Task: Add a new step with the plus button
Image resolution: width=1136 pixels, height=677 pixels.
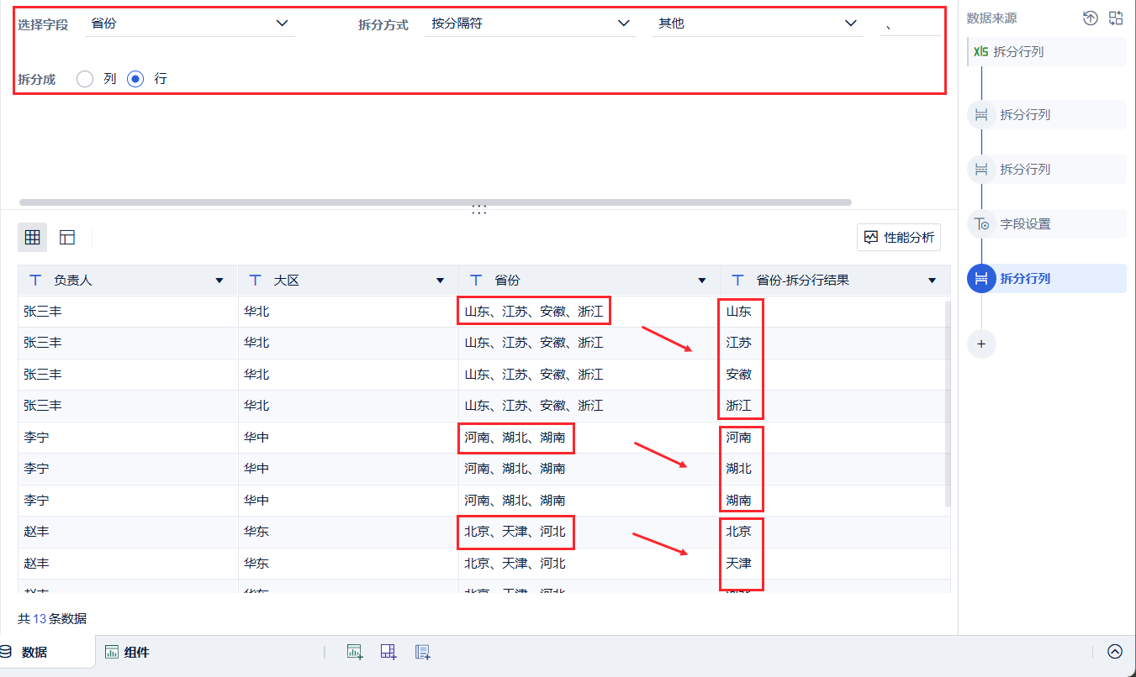Action: click(x=981, y=344)
